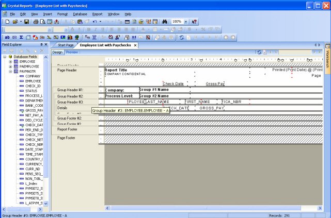The width and height of the screenshot is (331, 218).
Task: Toggle Field Explorer auto-hide pin
Action: coord(41,44)
